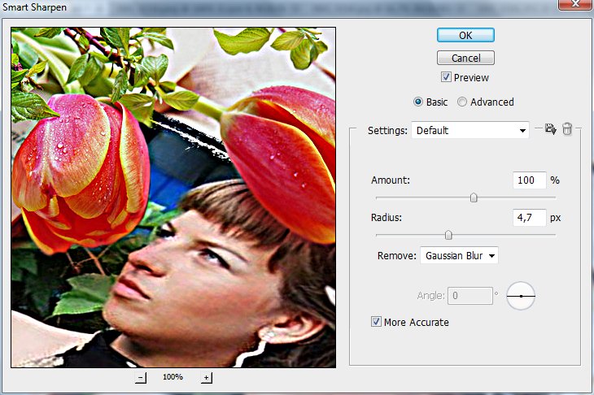Image resolution: width=594 pixels, height=395 pixels.
Task: Click the Amount slider handle
Action: point(474,197)
